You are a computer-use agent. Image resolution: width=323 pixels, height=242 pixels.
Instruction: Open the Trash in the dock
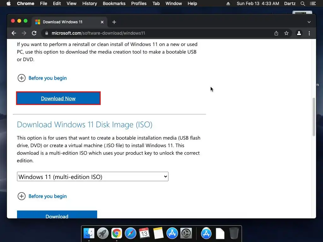pos(234,233)
